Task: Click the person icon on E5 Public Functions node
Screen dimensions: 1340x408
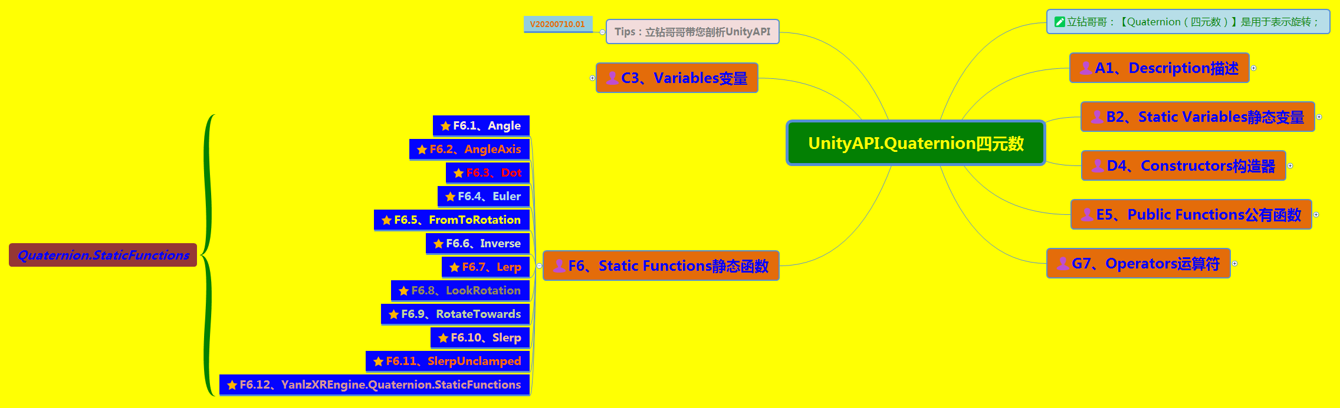Action: click(x=1087, y=214)
